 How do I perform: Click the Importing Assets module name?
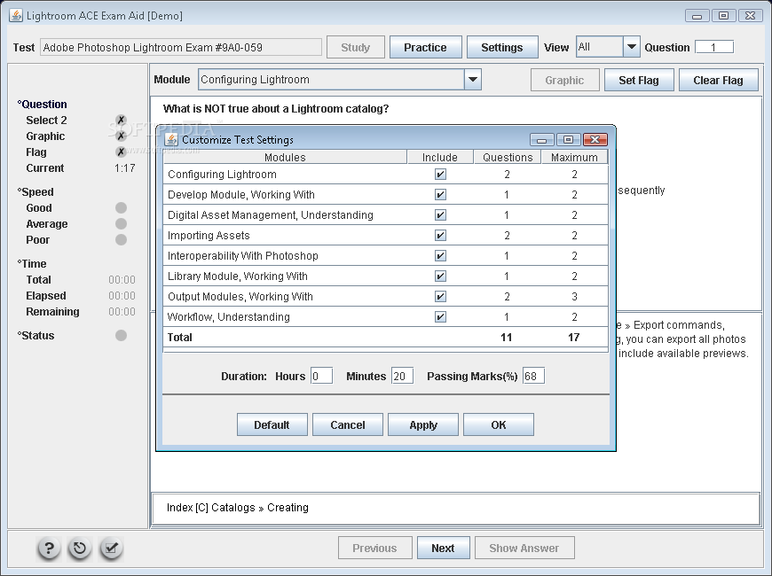(209, 236)
